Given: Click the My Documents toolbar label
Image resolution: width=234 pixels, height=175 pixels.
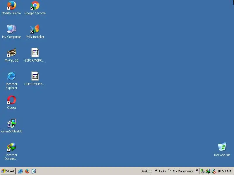Looking at the screenshot, I should [183, 171].
